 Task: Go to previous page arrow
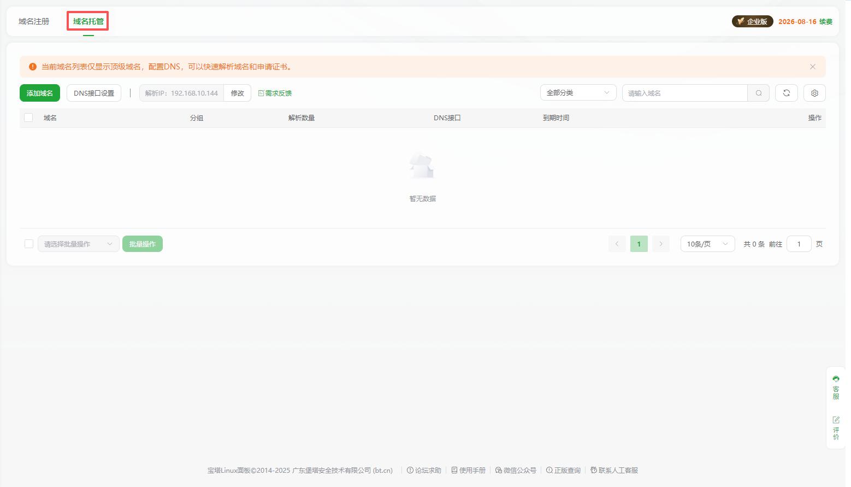point(617,244)
